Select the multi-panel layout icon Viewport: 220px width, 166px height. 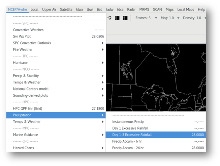coord(125,18)
